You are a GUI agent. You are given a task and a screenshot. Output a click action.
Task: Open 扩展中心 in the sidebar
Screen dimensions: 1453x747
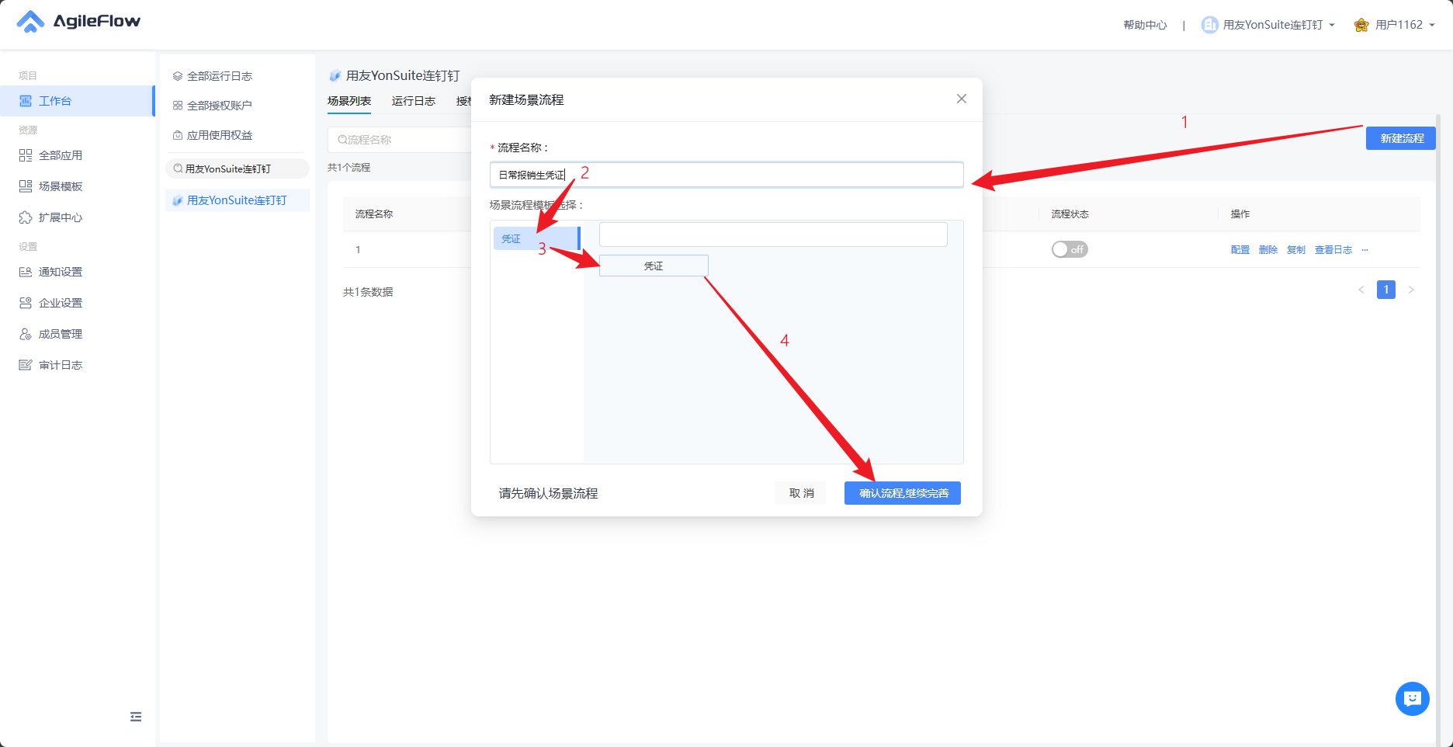(x=61, y=217)
